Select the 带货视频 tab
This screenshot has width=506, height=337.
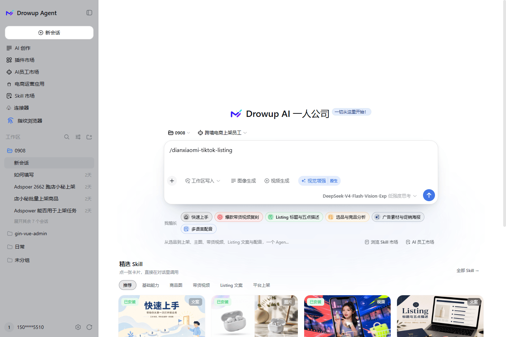201,285
